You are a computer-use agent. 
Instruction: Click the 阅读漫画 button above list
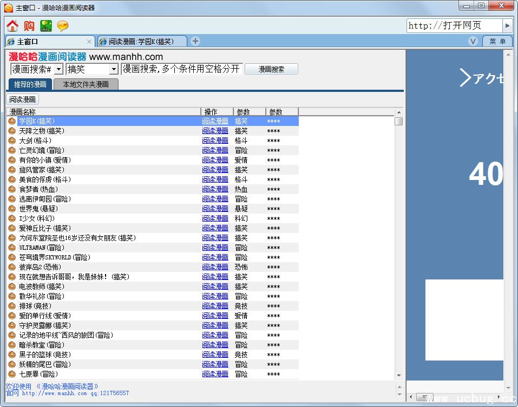[x=23, y=99]
